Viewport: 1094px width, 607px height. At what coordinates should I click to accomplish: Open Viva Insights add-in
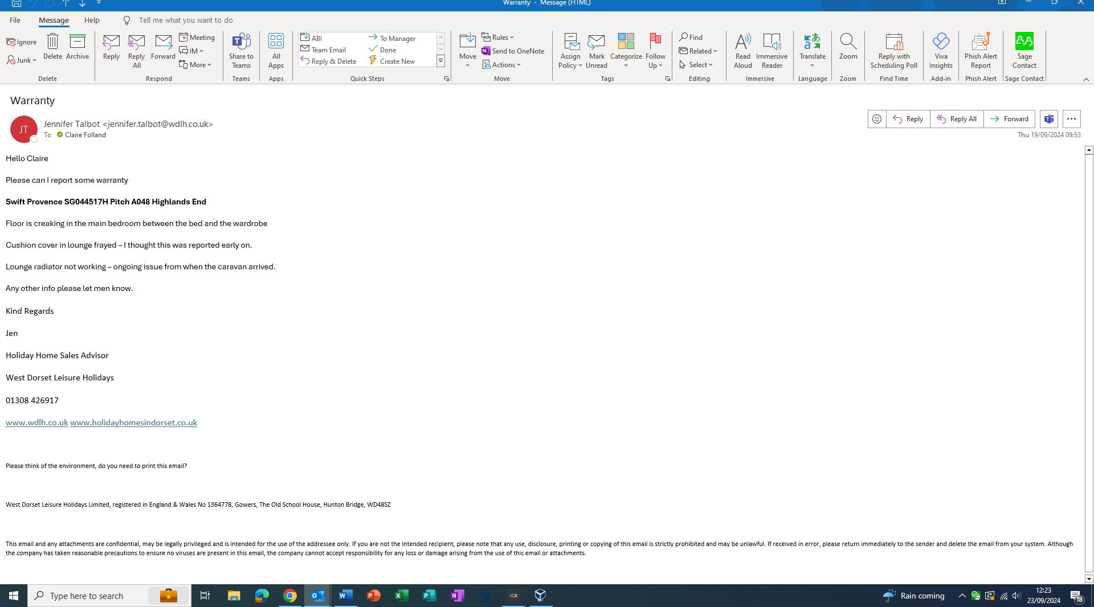(x=941, y=51)
